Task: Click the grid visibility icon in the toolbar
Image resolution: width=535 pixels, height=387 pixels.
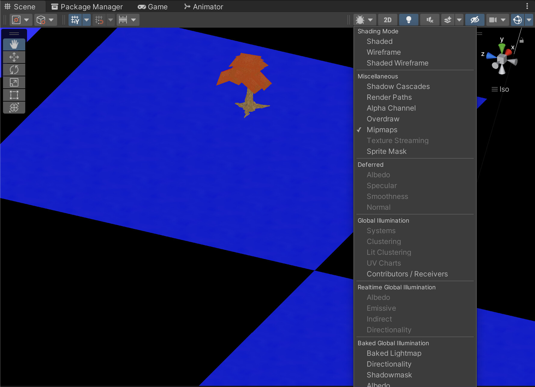Action: [75, 20]
